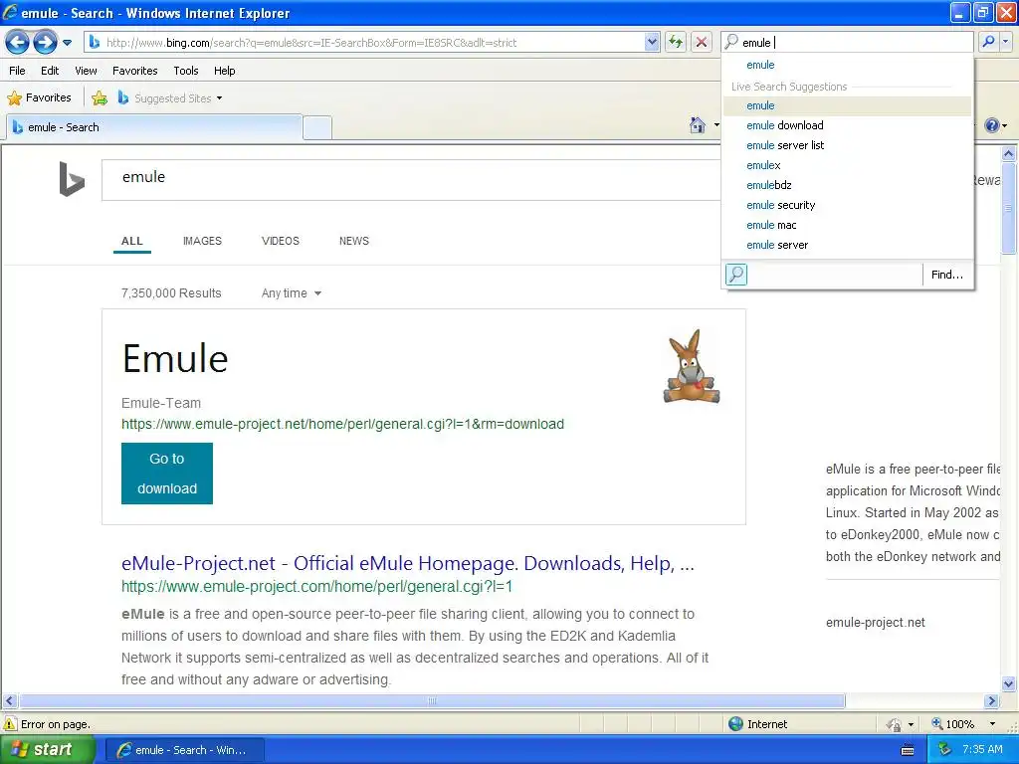1019x764 pixels.
Task: Select the emule - Search tab
Action: (154, 127)
